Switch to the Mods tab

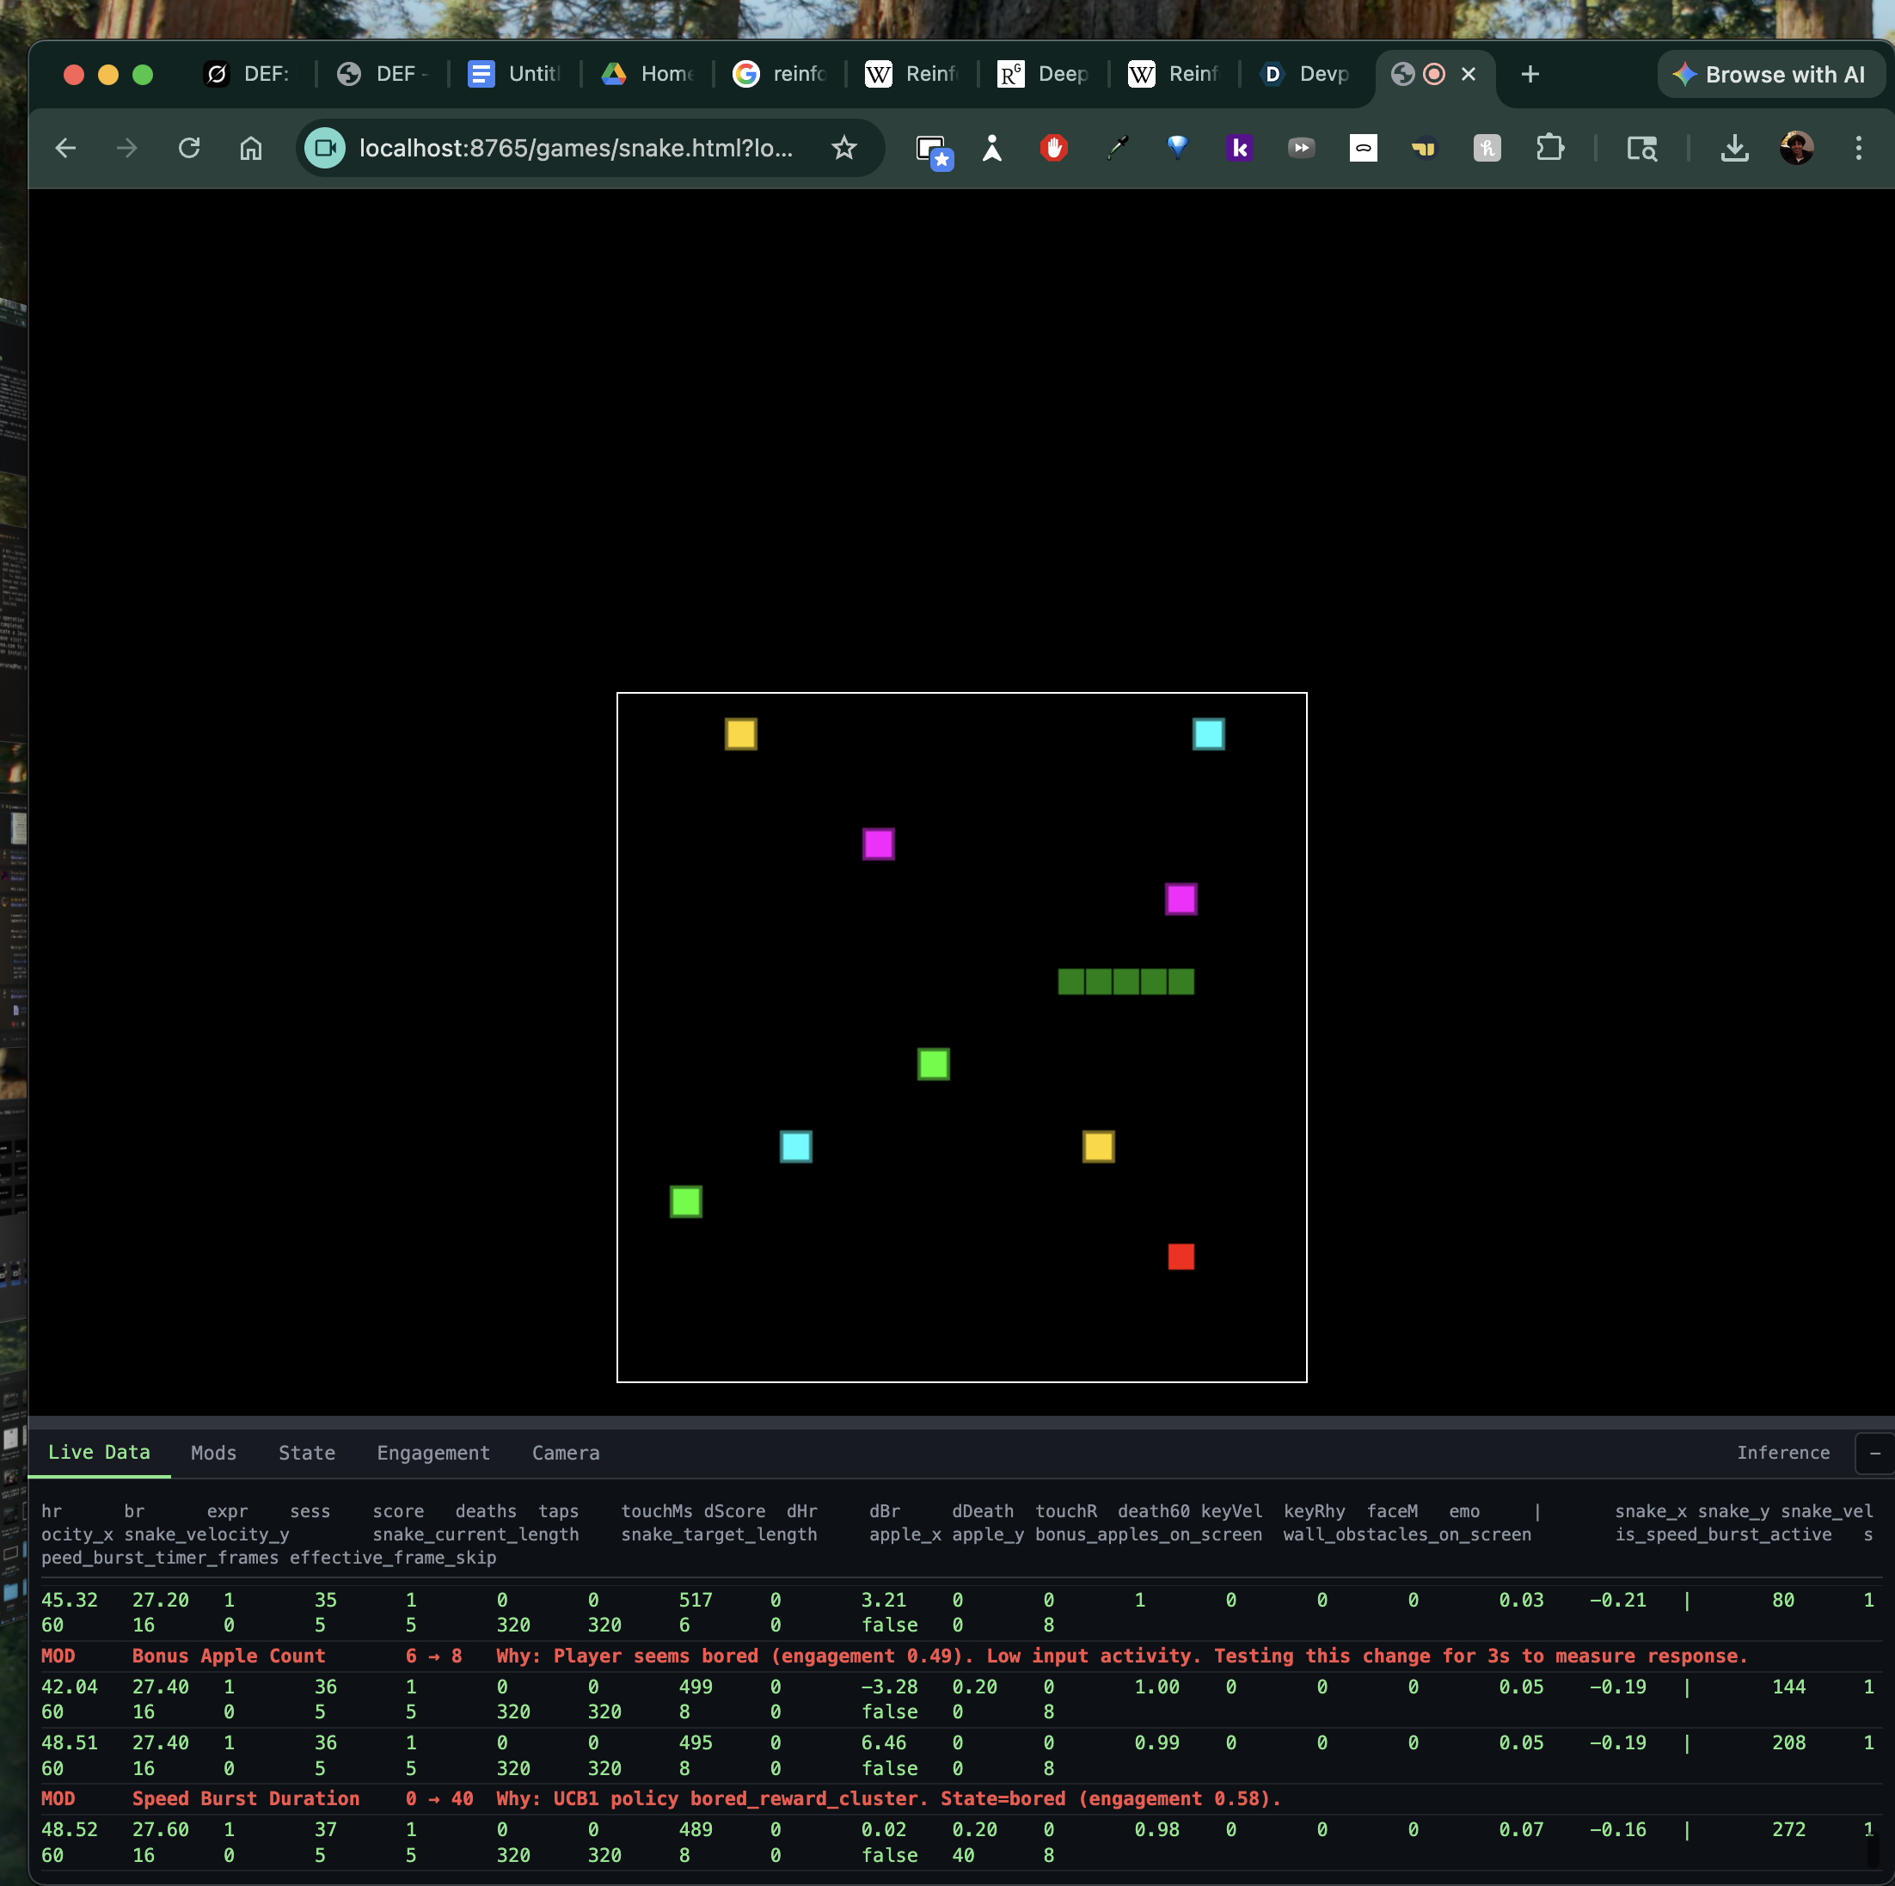[213, 1453]
